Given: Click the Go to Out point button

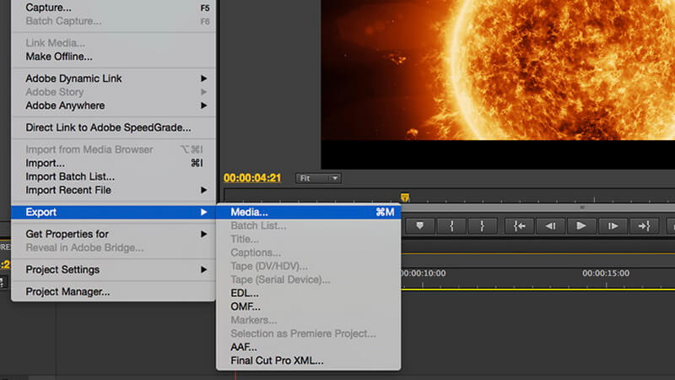Looking at the screenshot, I should coord(644,225).
